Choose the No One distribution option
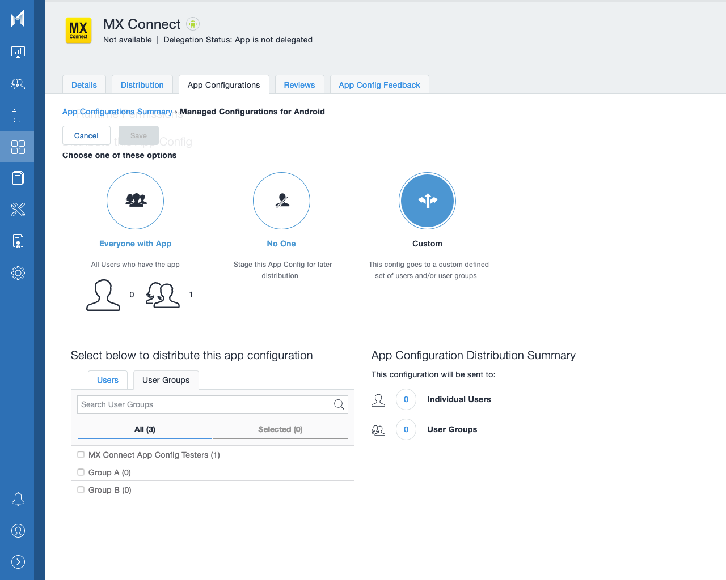The height and width of the screenshot is (580, 726). (x=281, y=201)
